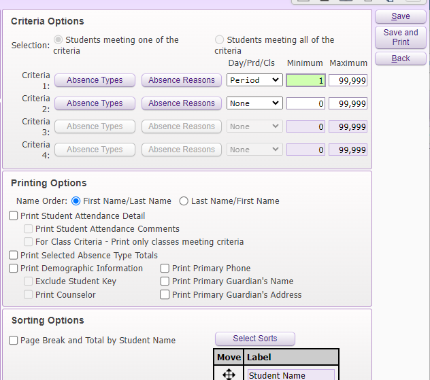Open Absence Reasons for Criteria 2
This screenshot has height=380, width=430.
[x=182, y=103]
